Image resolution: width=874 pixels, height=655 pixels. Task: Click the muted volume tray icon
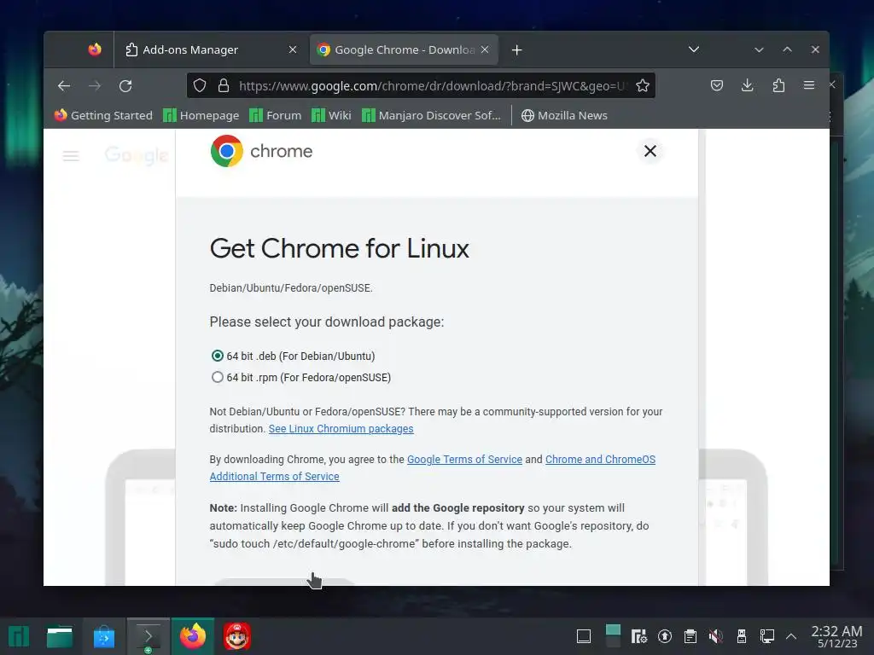(x=716, y=636)
